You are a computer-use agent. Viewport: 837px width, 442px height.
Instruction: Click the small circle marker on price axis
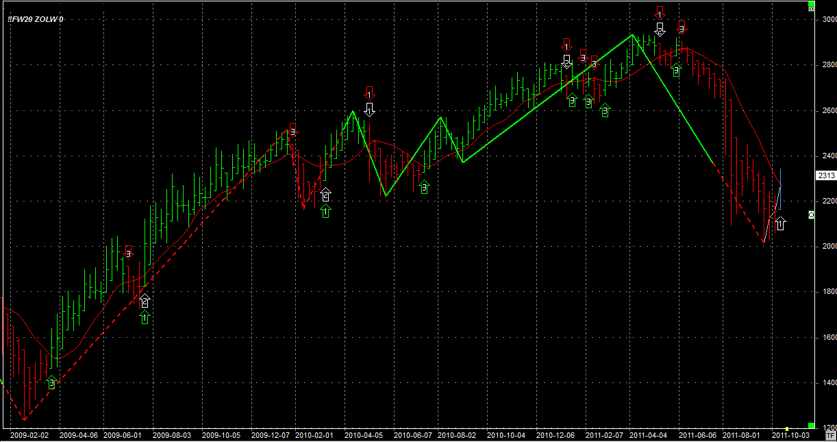click(x=812, y=215)
